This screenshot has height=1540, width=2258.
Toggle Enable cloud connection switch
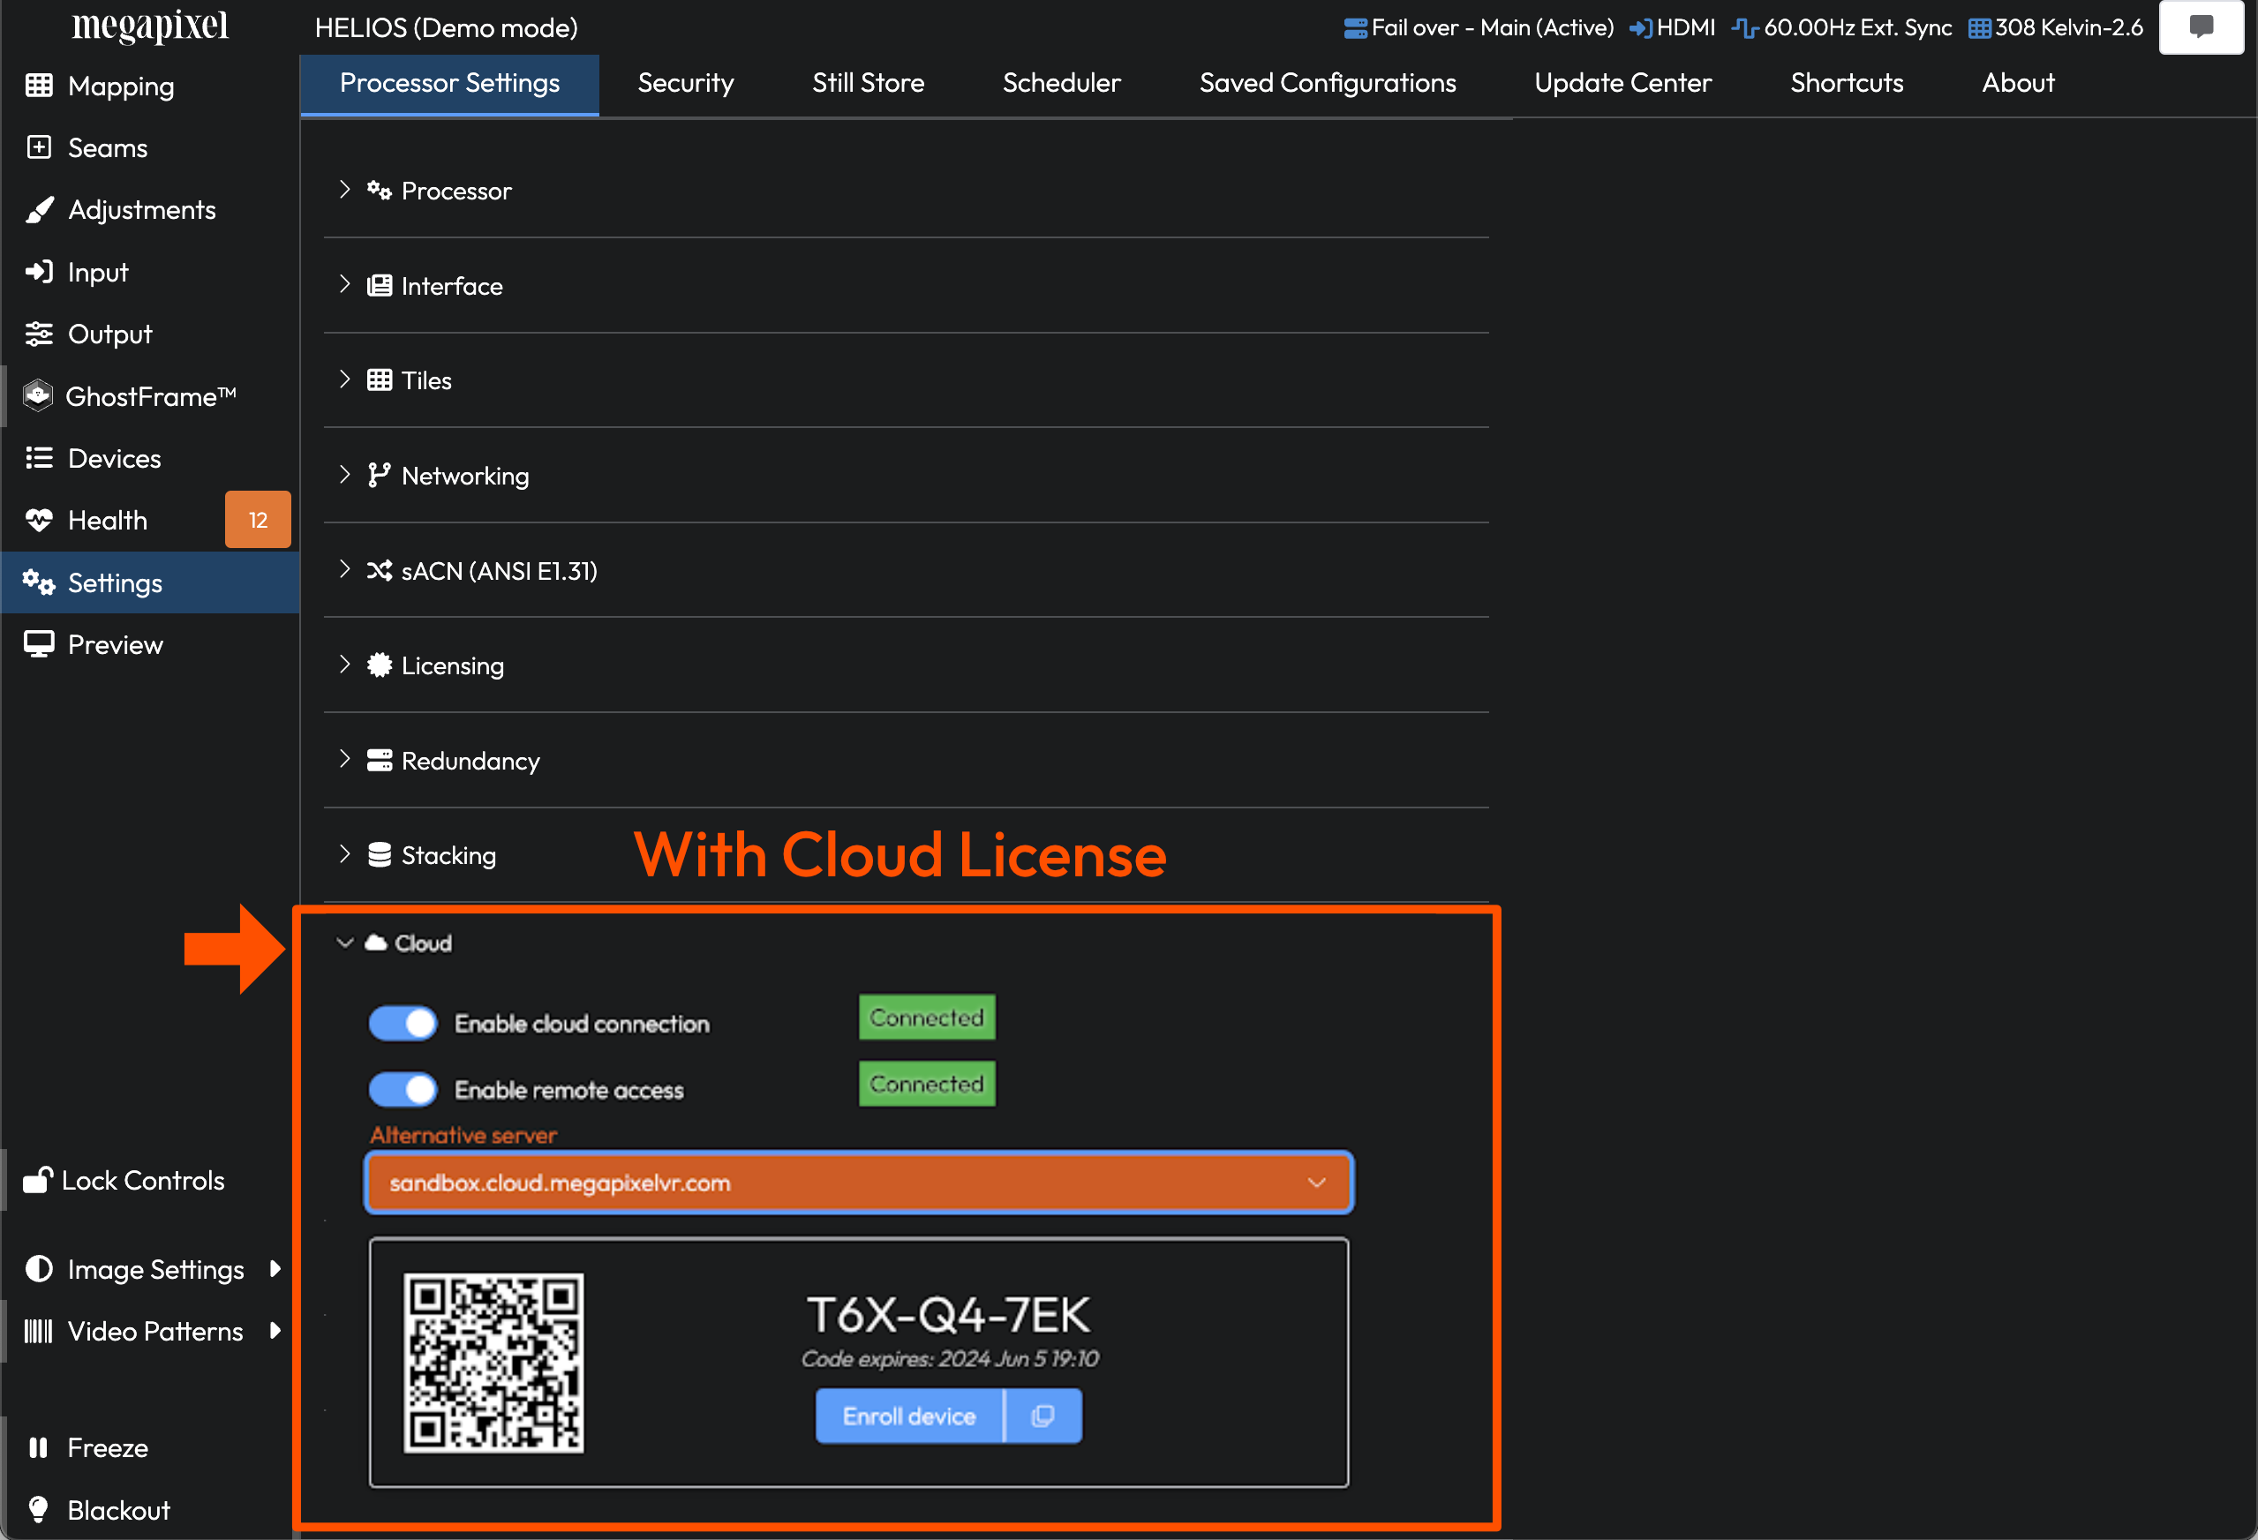pyautogui.click(x=403, y=1023)
